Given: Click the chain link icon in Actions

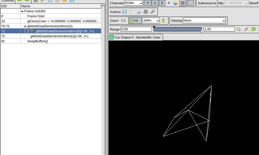Looking at the screenshot, I should pyautogui.click(x=153, y=12).
